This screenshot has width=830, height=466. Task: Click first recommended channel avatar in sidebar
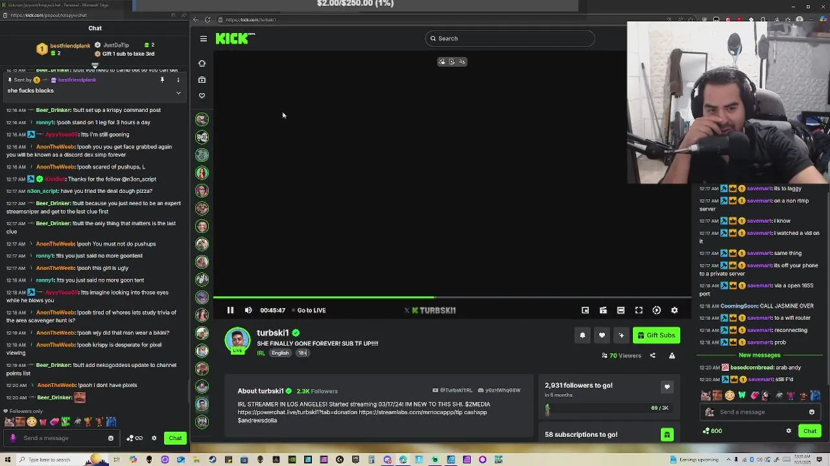(x=202, y=120)
